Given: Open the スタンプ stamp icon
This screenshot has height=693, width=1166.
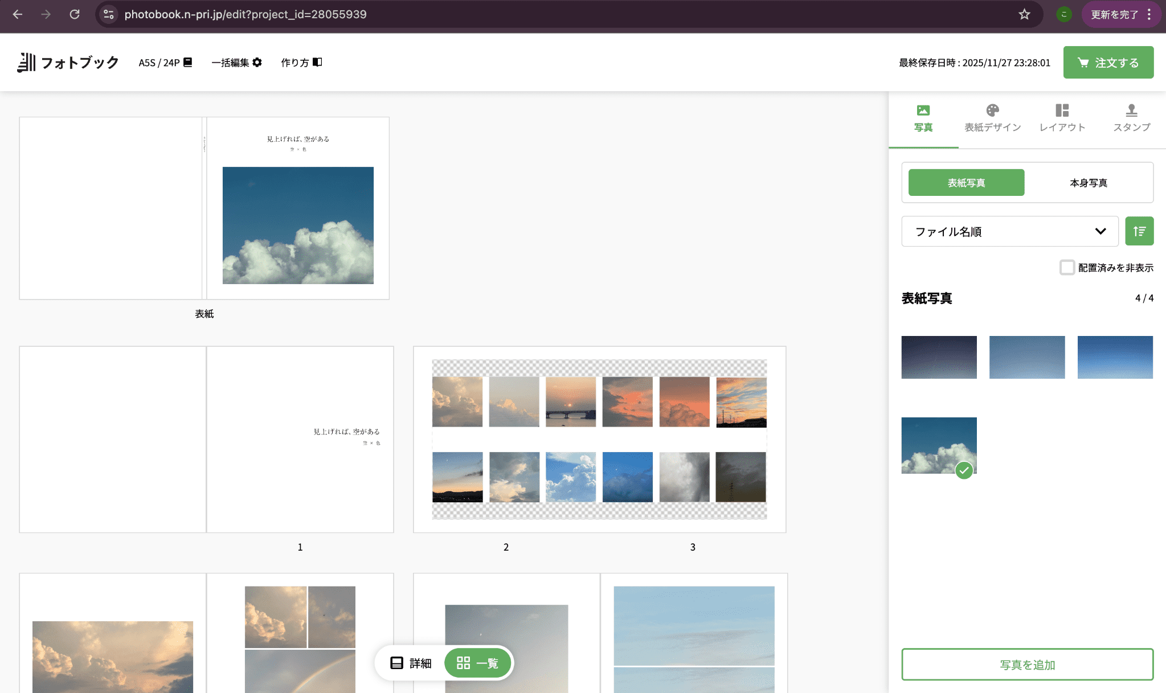Looking at the screenshot, I should point(1131,110).
